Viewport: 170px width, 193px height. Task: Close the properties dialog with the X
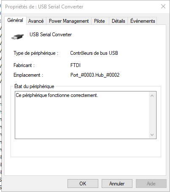(x=163, y=6)
